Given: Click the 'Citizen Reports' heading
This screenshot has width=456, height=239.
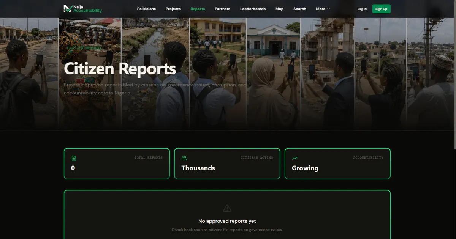Looking at the screenshot, I should 120,69.
